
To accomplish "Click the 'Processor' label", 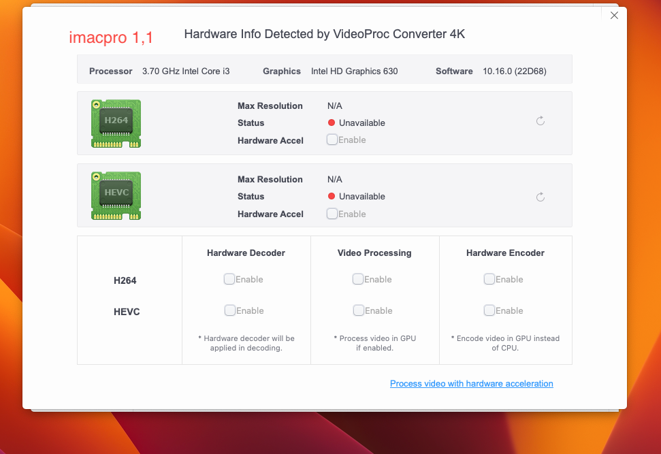I will coord(111,71).
